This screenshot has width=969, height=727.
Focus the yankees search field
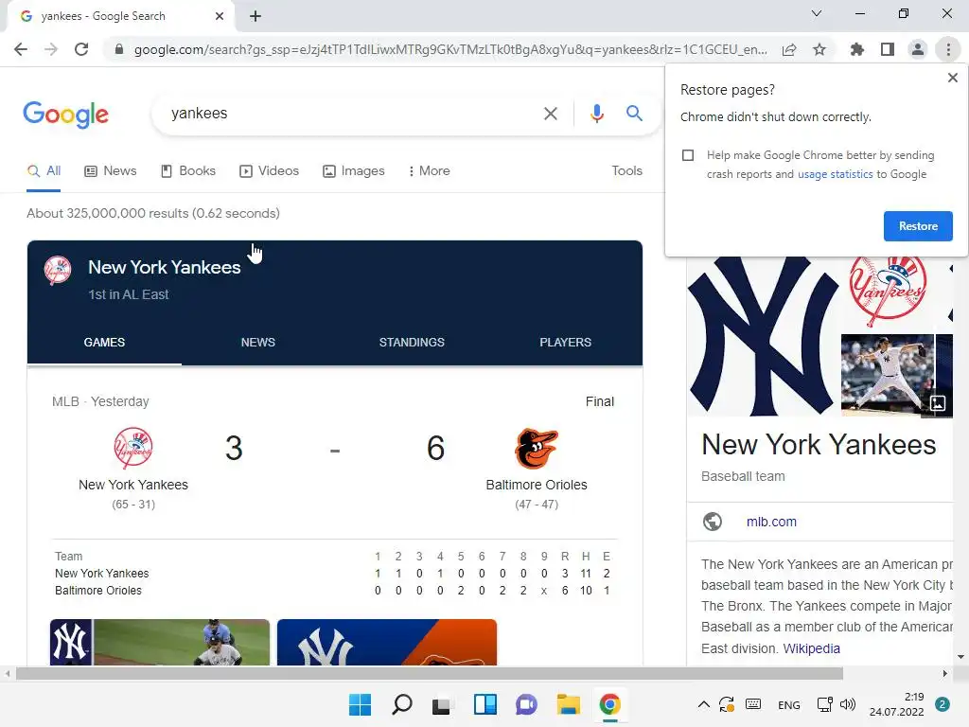pos(349,114)
